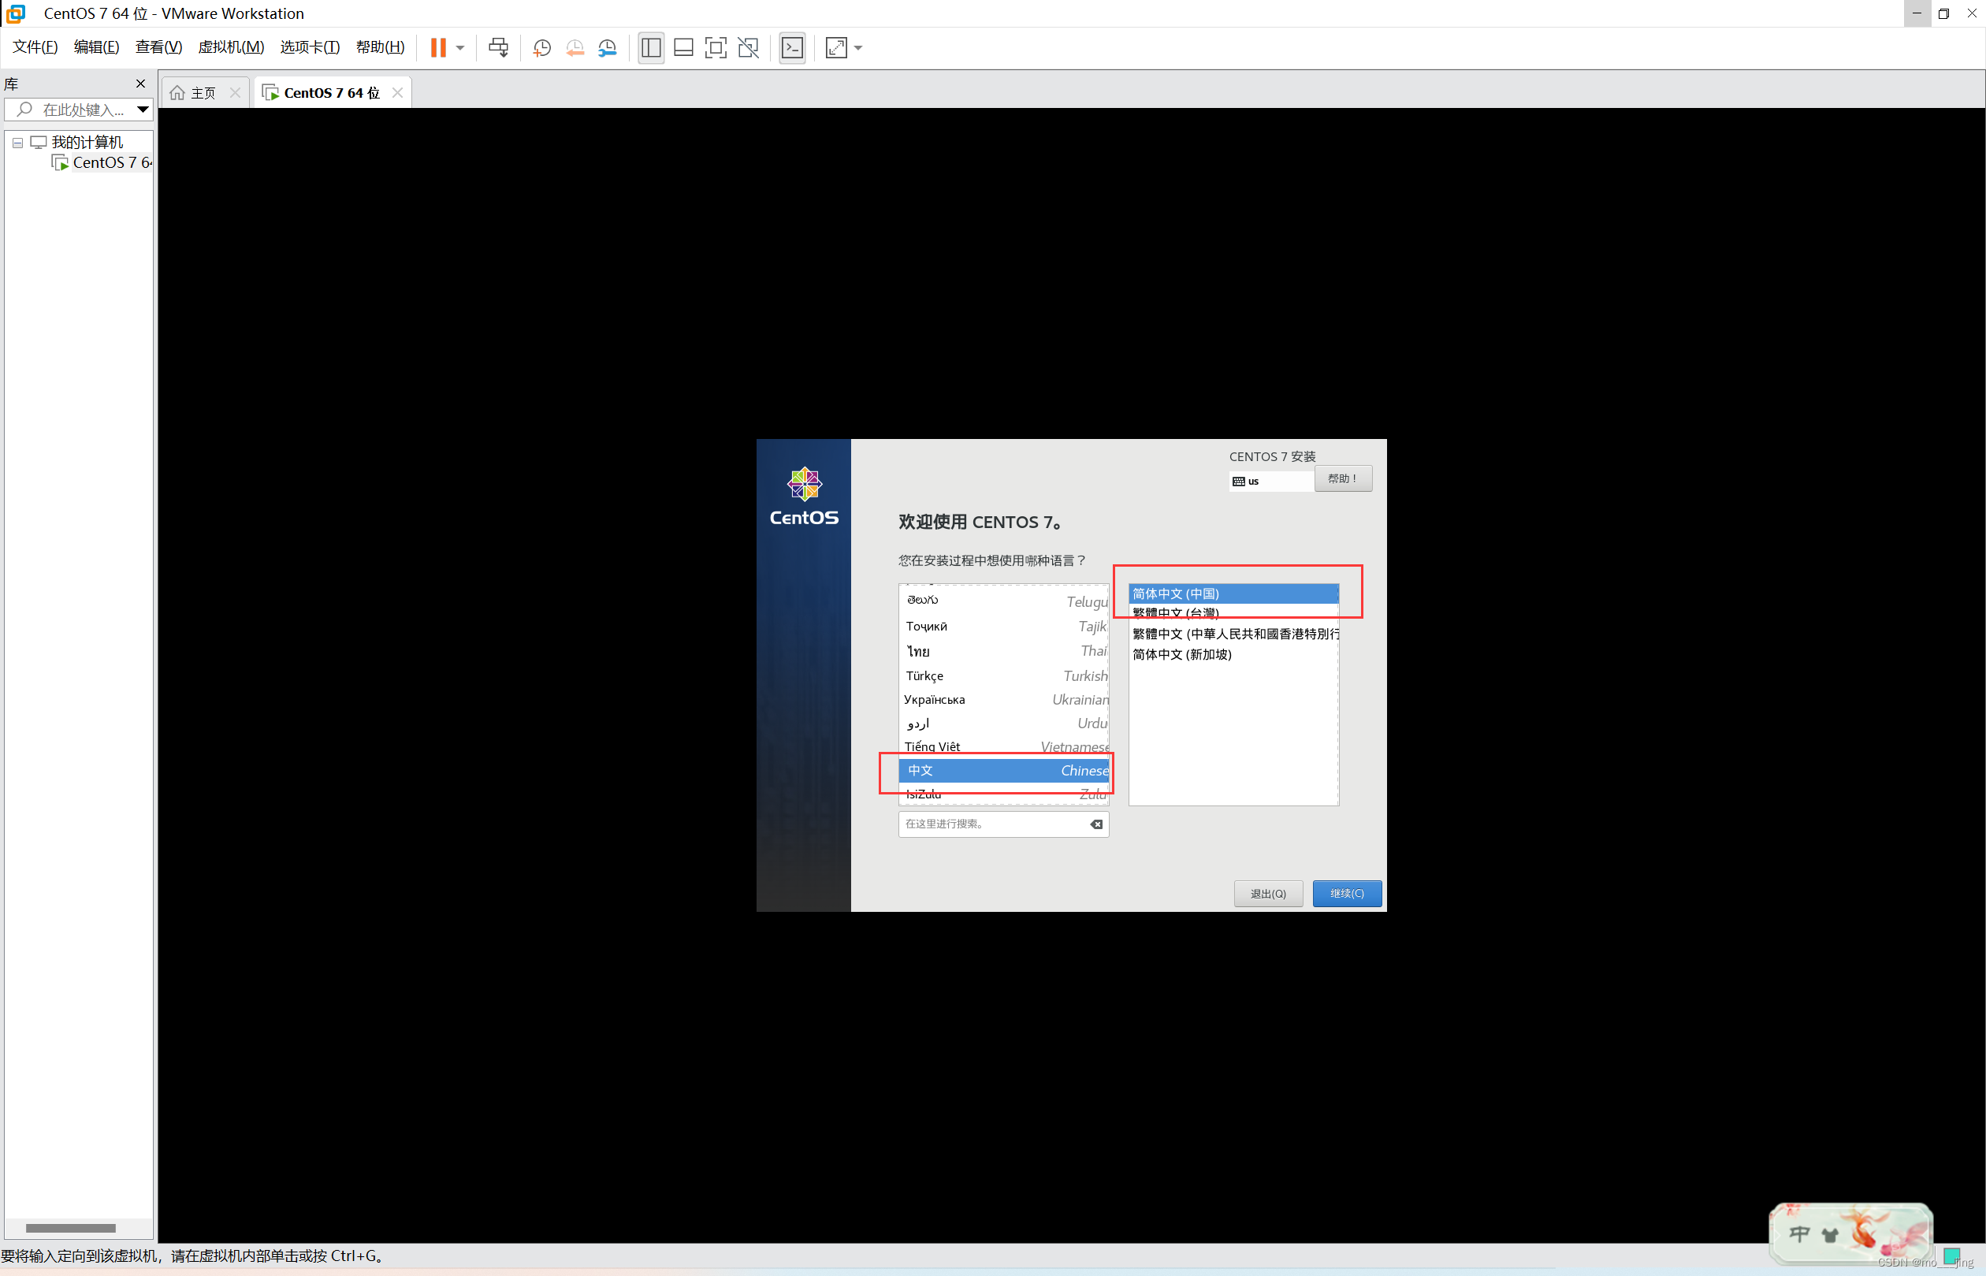This screenshot has width=1986, height=1276.
Task: Toggle the thumbnail bar view button
Action: (x=682, y=48)
